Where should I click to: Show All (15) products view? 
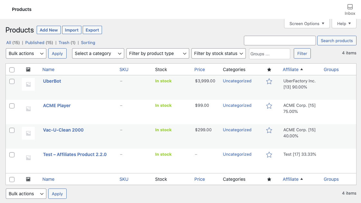click(13, 42)
